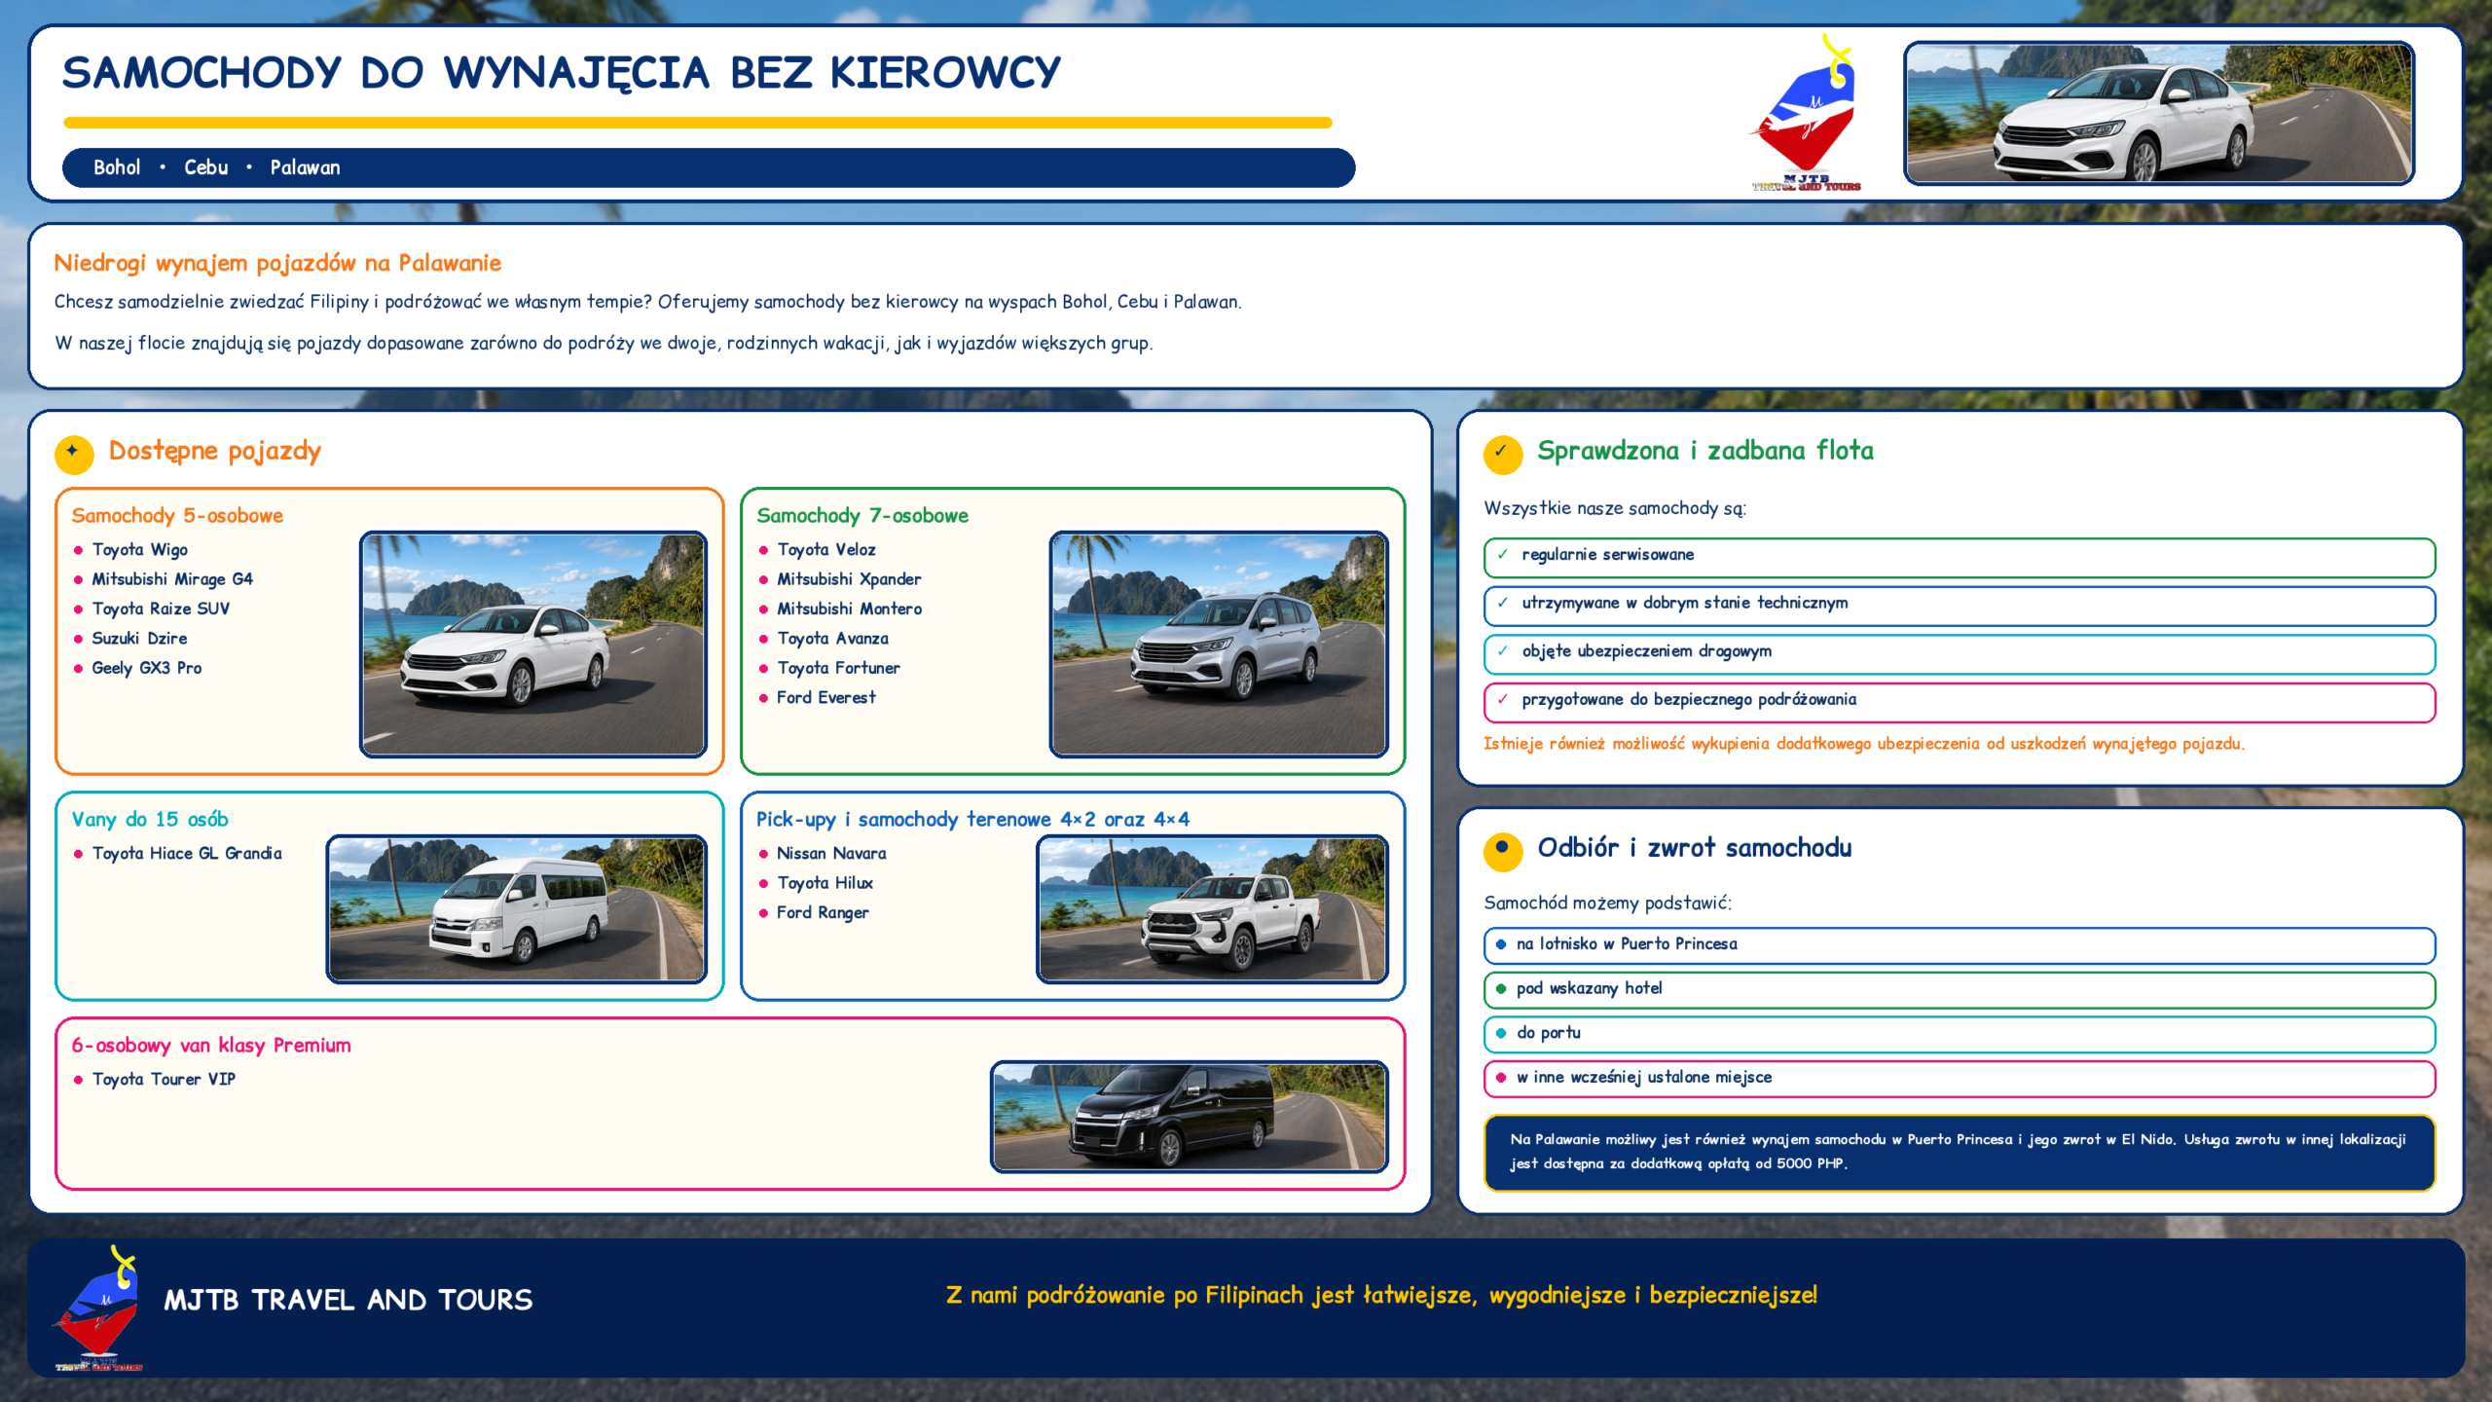2492x1402 pixels.
Task: Click the checkmark next to utrzymywane w dobrym stanie
Action: click(1503, 603)
